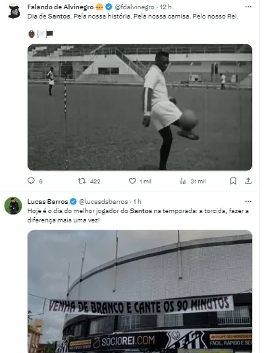
Task: Open Lucas Barros profile avatar
Action: point(13,206)
